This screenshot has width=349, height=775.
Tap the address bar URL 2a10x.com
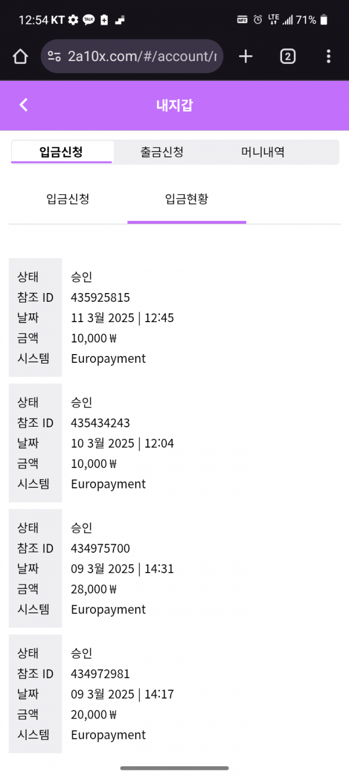tap(142, 56)
